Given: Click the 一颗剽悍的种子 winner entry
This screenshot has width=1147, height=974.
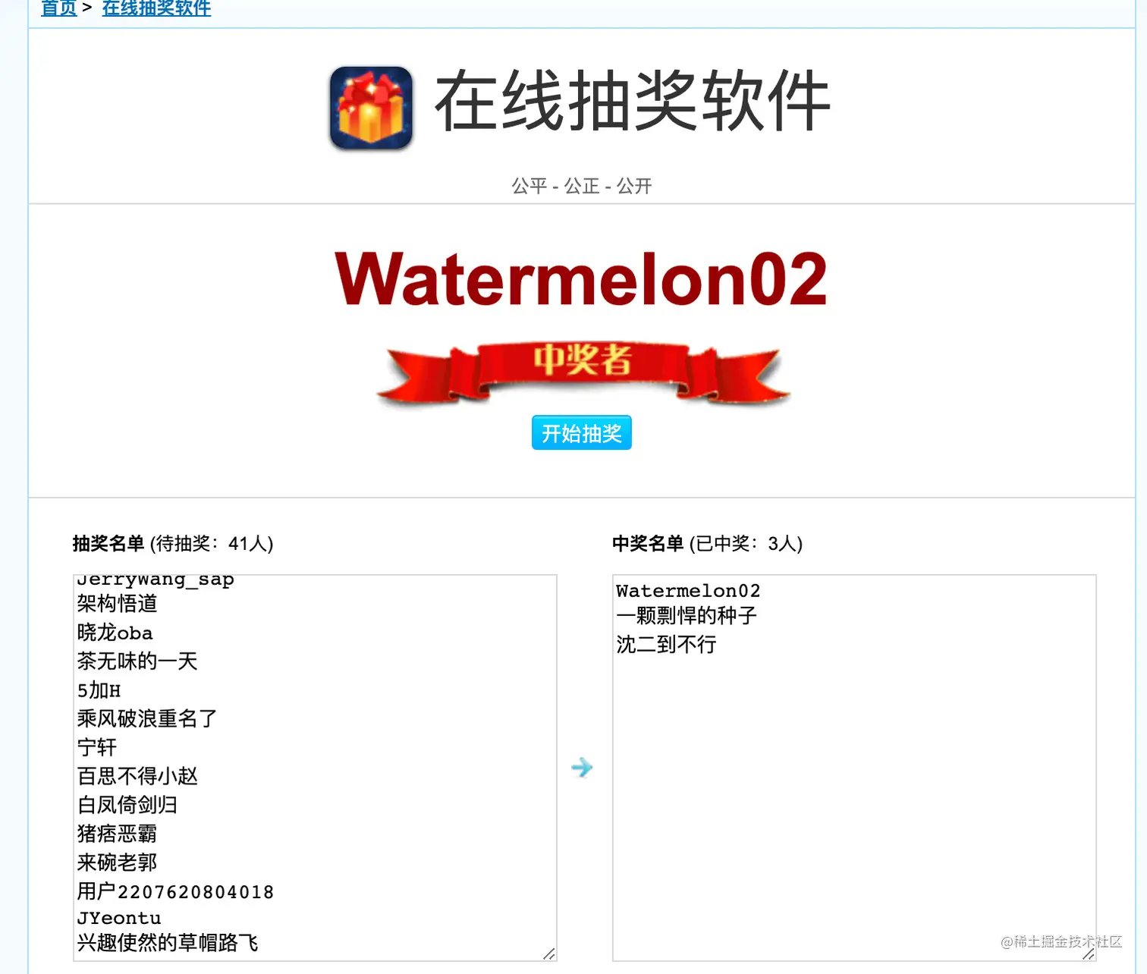Looking at the screenshot, I should pyautogui.click(x=687, y=616).
